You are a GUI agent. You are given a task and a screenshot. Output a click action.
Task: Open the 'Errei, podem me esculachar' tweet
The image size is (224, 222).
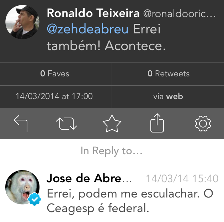[128, 201]
